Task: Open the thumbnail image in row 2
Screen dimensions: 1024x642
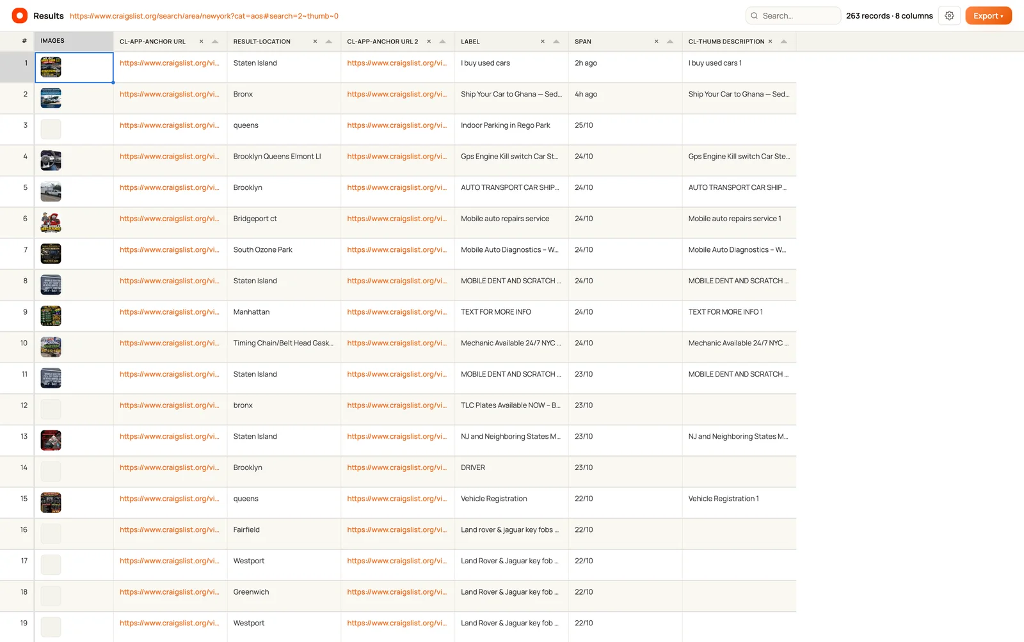Action: click(x=51, y=98)
